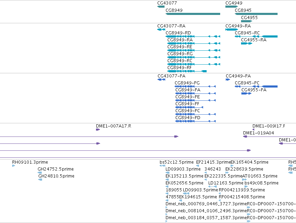
Task: Select Dmel_neb_000769_0446_3727.3prime feature
Action: click(166, 208)
